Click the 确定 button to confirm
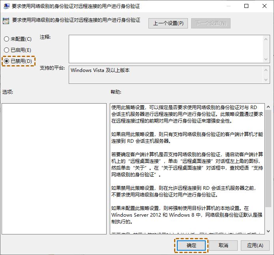Viewport: 274px width, 255px height. point(191,246)
